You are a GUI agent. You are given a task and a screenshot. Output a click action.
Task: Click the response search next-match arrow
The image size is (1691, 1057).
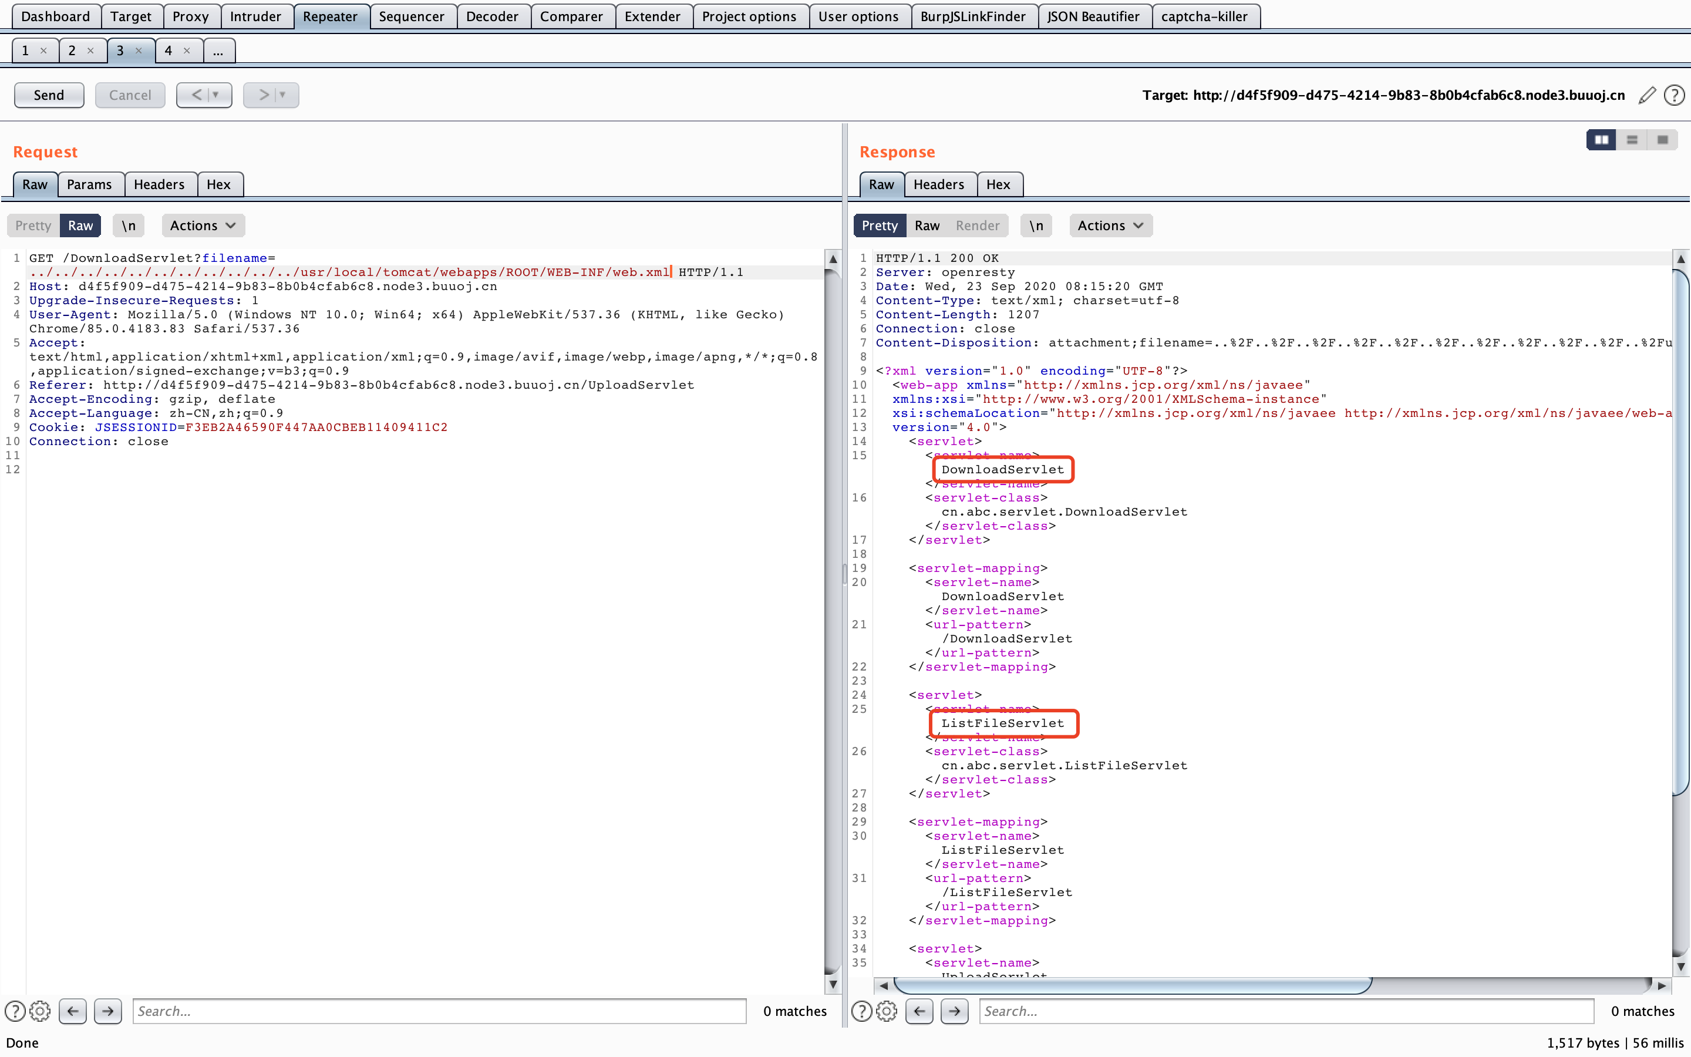click(955, 1011)
